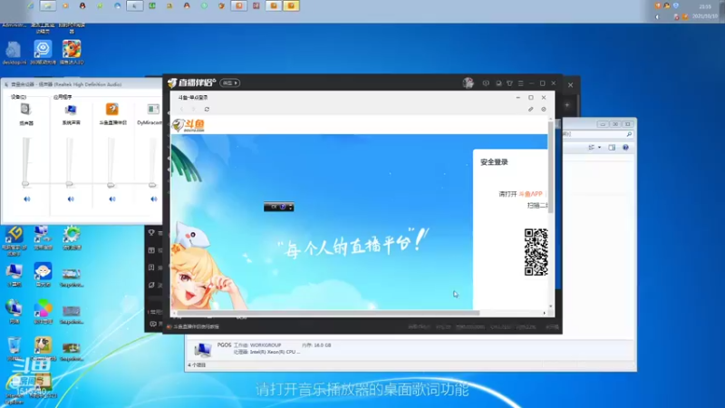Image resolution: width=725 pixels, height=408 pixels.
Task: Click the DyMiracast app icon in Volume Mixer
Action: point(152,109)
